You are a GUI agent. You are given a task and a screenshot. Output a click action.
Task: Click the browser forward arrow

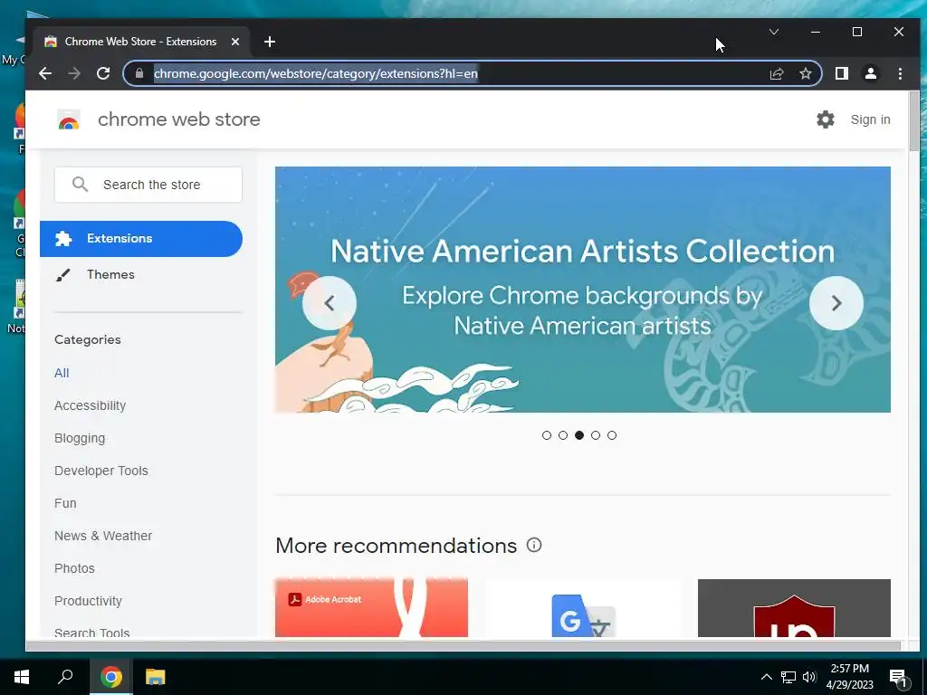point(74,73)
